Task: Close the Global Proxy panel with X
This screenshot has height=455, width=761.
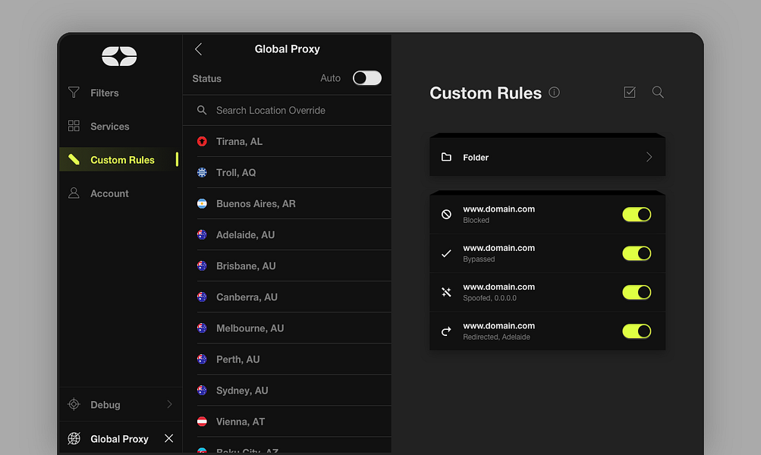Action: point(169,438)
